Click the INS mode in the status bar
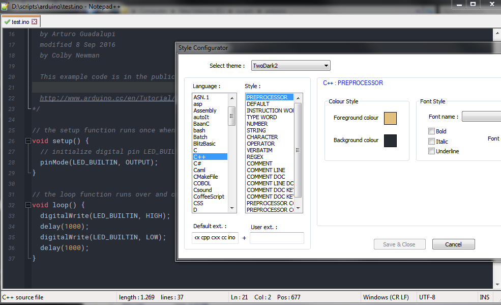The width and height of the screenshot is (501, 305). tap(484, 297)
